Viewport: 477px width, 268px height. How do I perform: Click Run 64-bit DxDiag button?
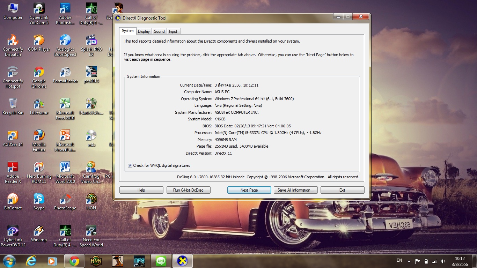(x=188, y=190)
